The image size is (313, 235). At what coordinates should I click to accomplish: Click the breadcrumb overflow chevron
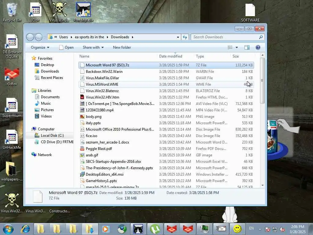pyautogui.click(x=56, y=37)
